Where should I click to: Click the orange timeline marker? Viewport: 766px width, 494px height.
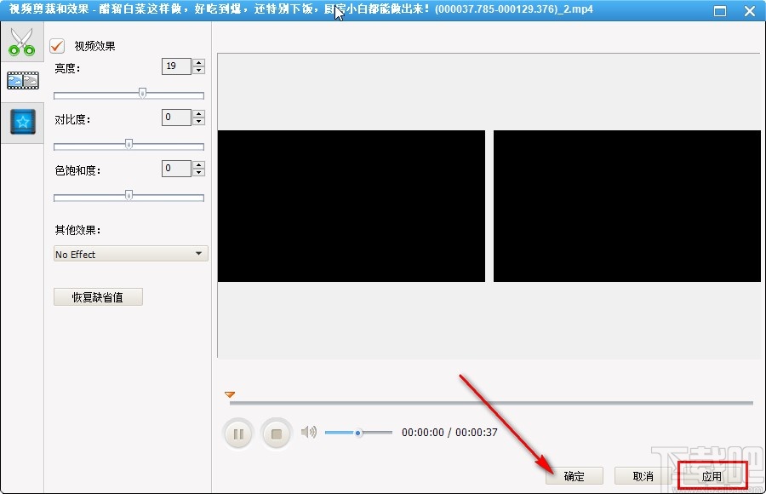(229, 394)
